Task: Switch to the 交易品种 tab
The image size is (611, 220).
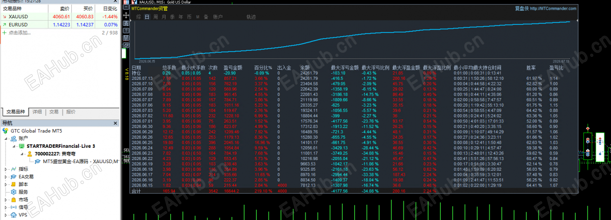Action: point(16,112)
